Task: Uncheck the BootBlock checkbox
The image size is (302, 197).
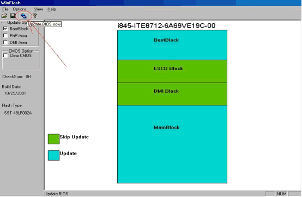Action: pyautogui.click(x=5, y=29)
